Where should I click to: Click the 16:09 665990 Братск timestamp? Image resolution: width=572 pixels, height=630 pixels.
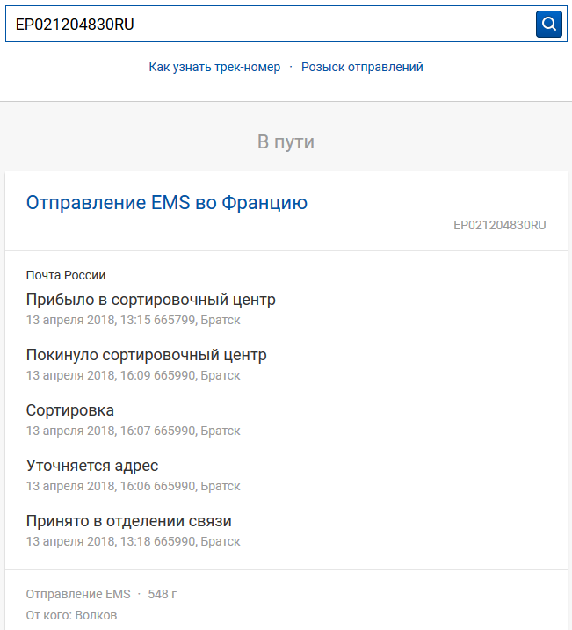(133, 375)
